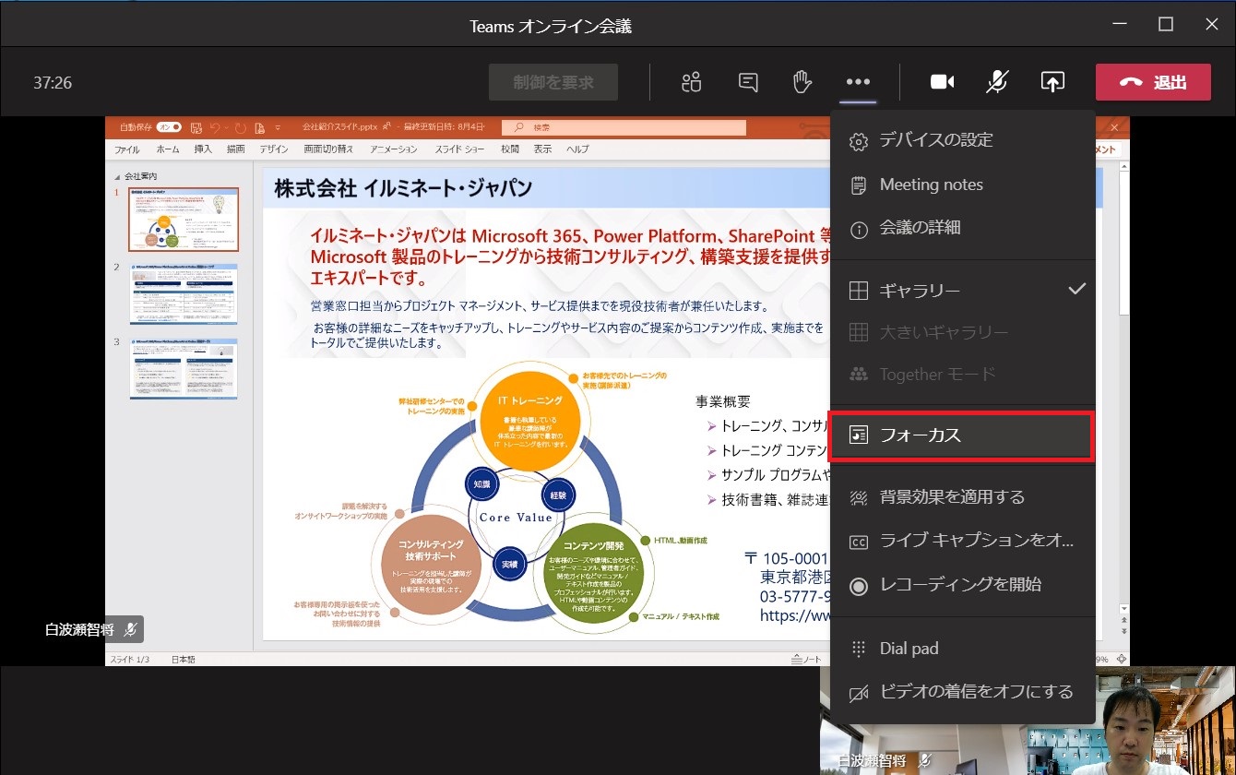The height and width of the screenshot is (775, 1236).
Task: Open ファイル tab in shared PowerPoint
Action: (127, 149)
